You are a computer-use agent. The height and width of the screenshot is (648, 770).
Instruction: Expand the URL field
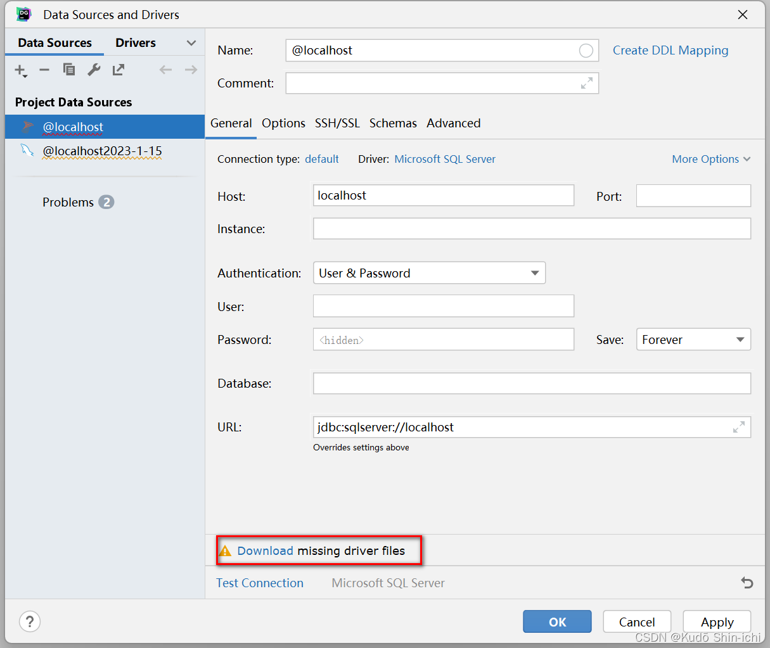pyautogui.click(x=739, y=427)
